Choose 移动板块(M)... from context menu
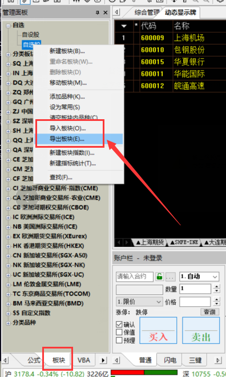 [x=68, y=83]
